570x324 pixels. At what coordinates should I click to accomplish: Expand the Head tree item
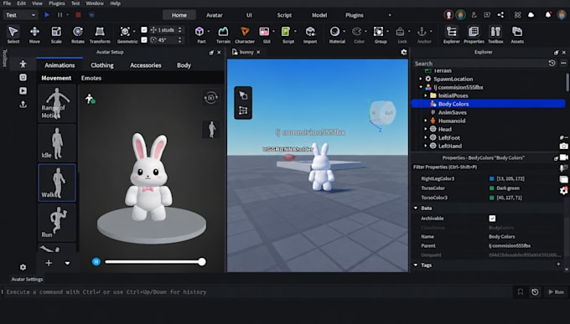426,129
